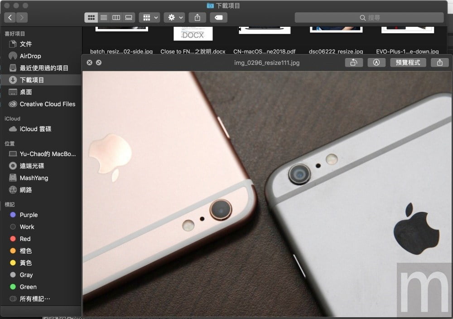The width and height of the screenshot is (453, 319).
Task: Switch to gallery view mode
Action: (x=129, y=18)
